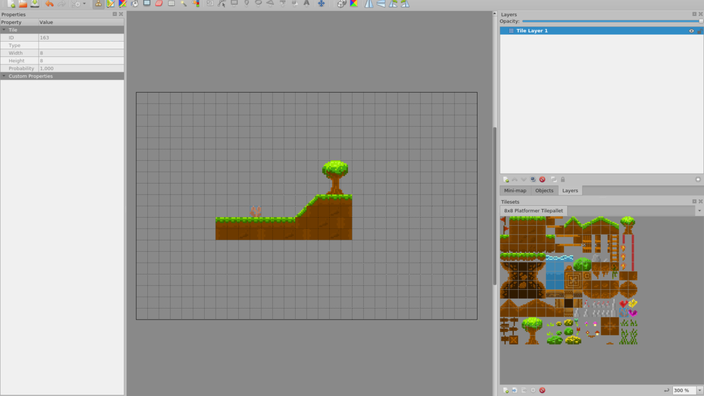704x396 pixels.
Task: Switch to the Objects tab
Action: 544,191
